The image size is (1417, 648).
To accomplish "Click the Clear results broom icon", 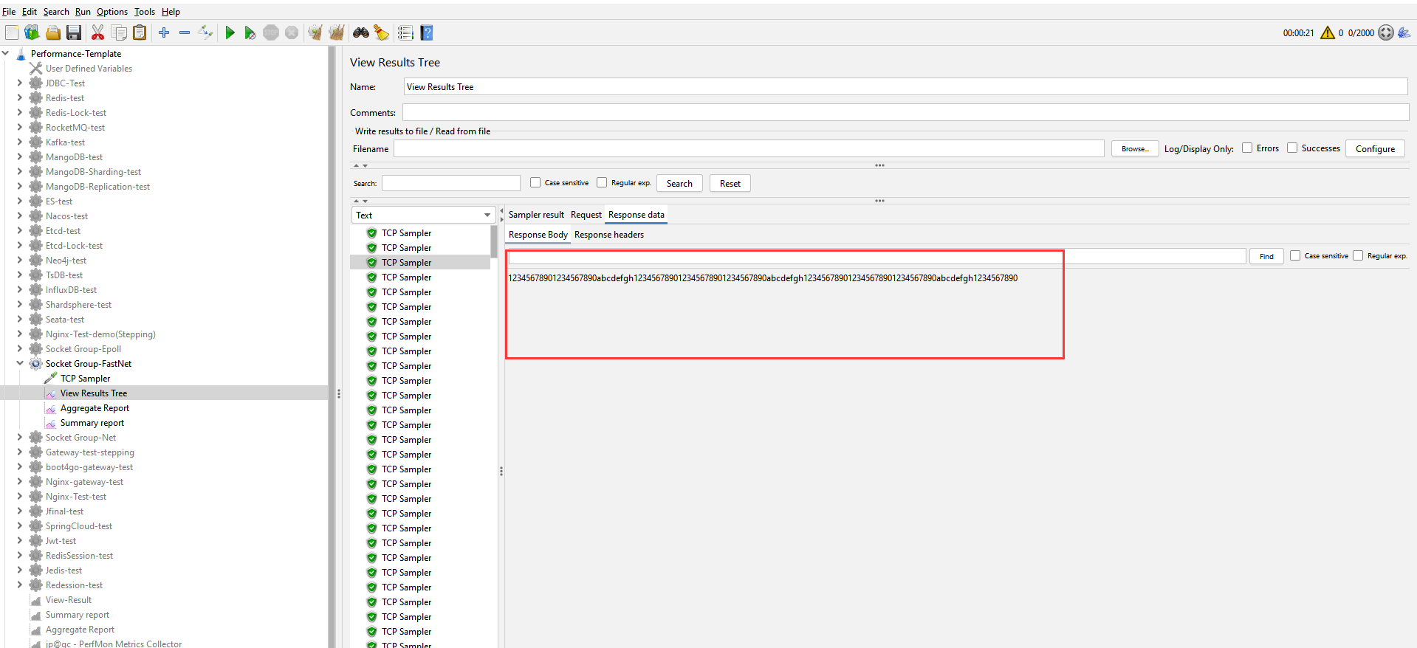I will coord(315,32).
